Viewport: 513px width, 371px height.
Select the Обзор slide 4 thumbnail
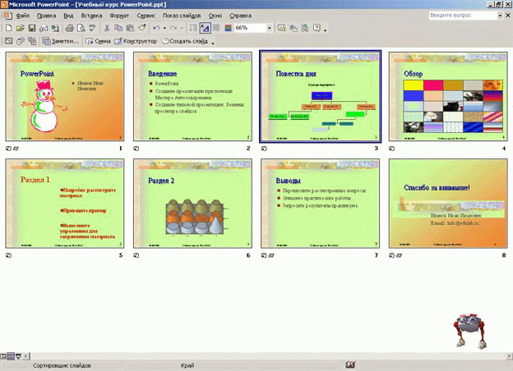[x=448, y=96]
